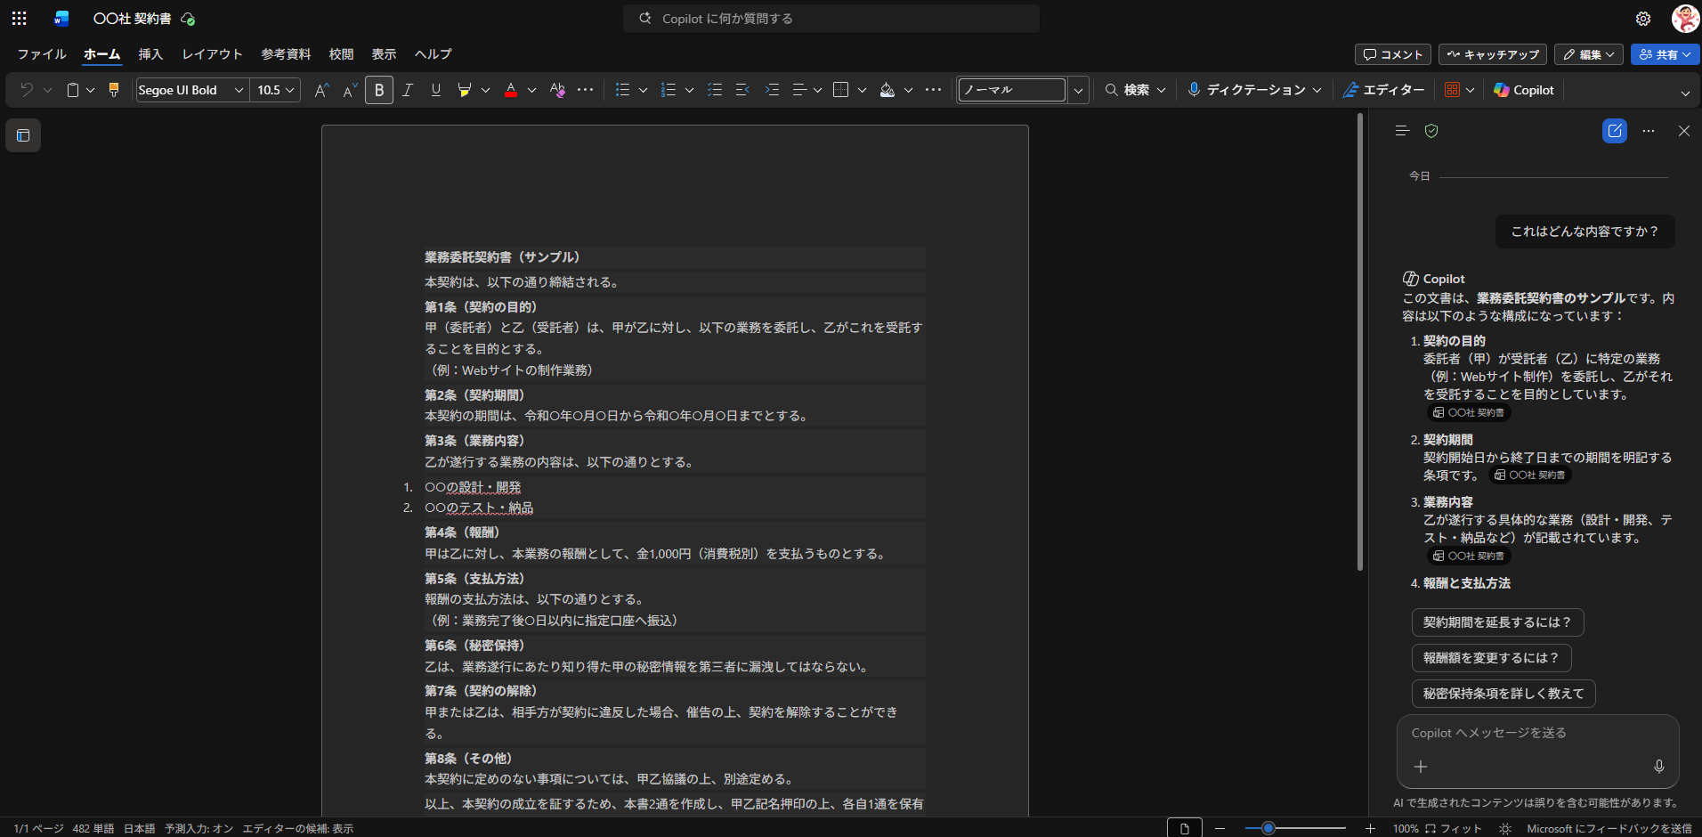The height and width of the screenshot is (837, 1702).
Task: Increase font size with grow font icon
Action: (321, 90)
